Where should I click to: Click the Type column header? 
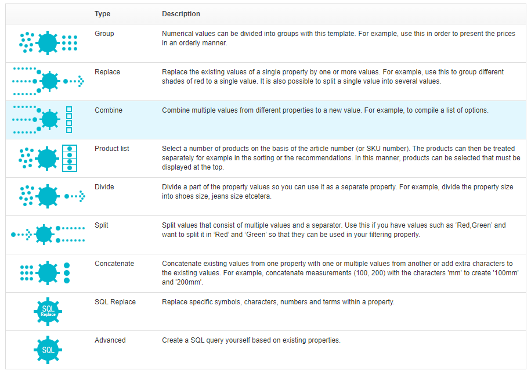[x=102, y=14]
